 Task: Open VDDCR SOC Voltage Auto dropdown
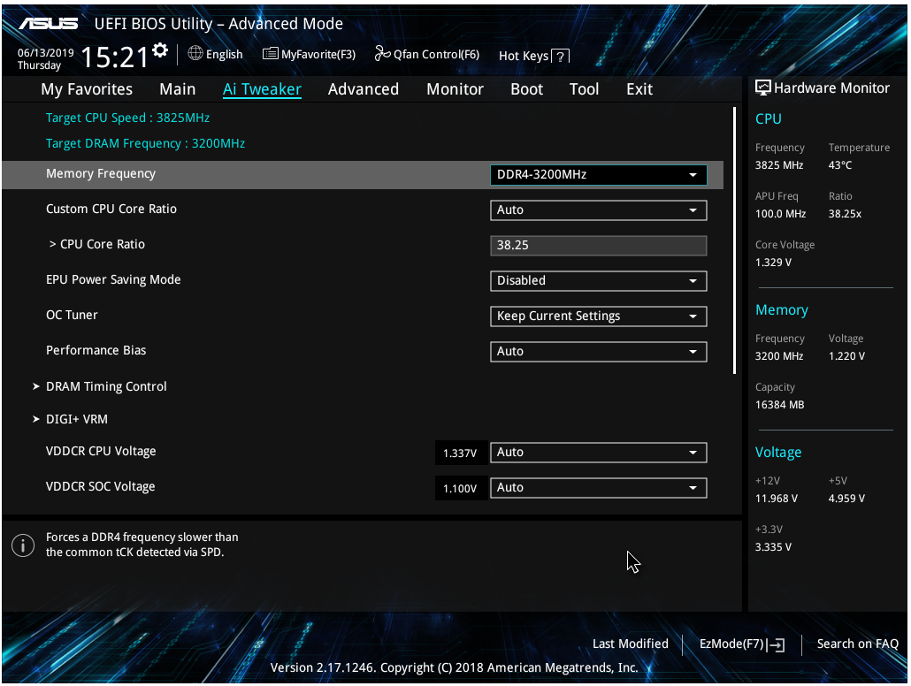599,488
